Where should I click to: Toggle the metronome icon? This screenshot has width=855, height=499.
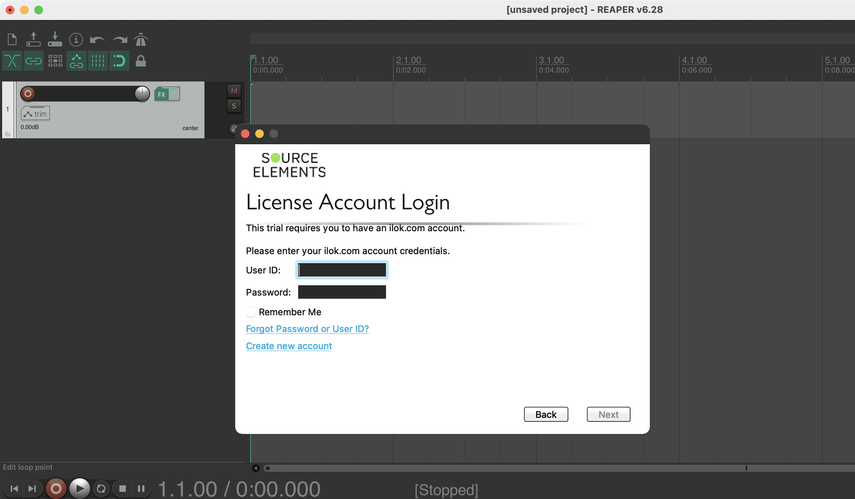(x=141, y=39)
